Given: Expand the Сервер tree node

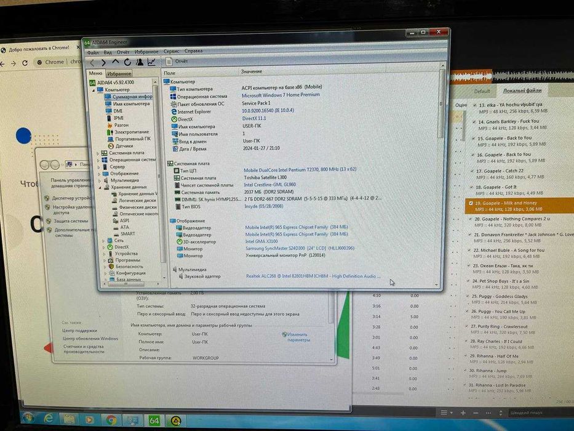Looking at the screenshot, I should click(x=98, y=167).
